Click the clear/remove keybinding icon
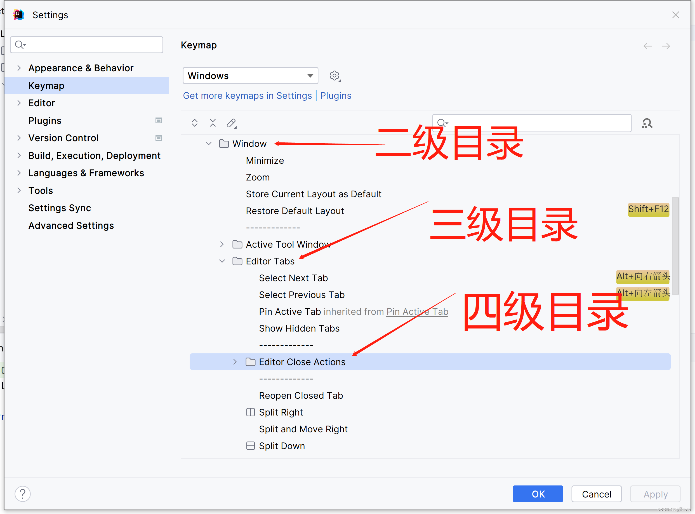The width and height of the screenshot is (695, 514). 213,123
